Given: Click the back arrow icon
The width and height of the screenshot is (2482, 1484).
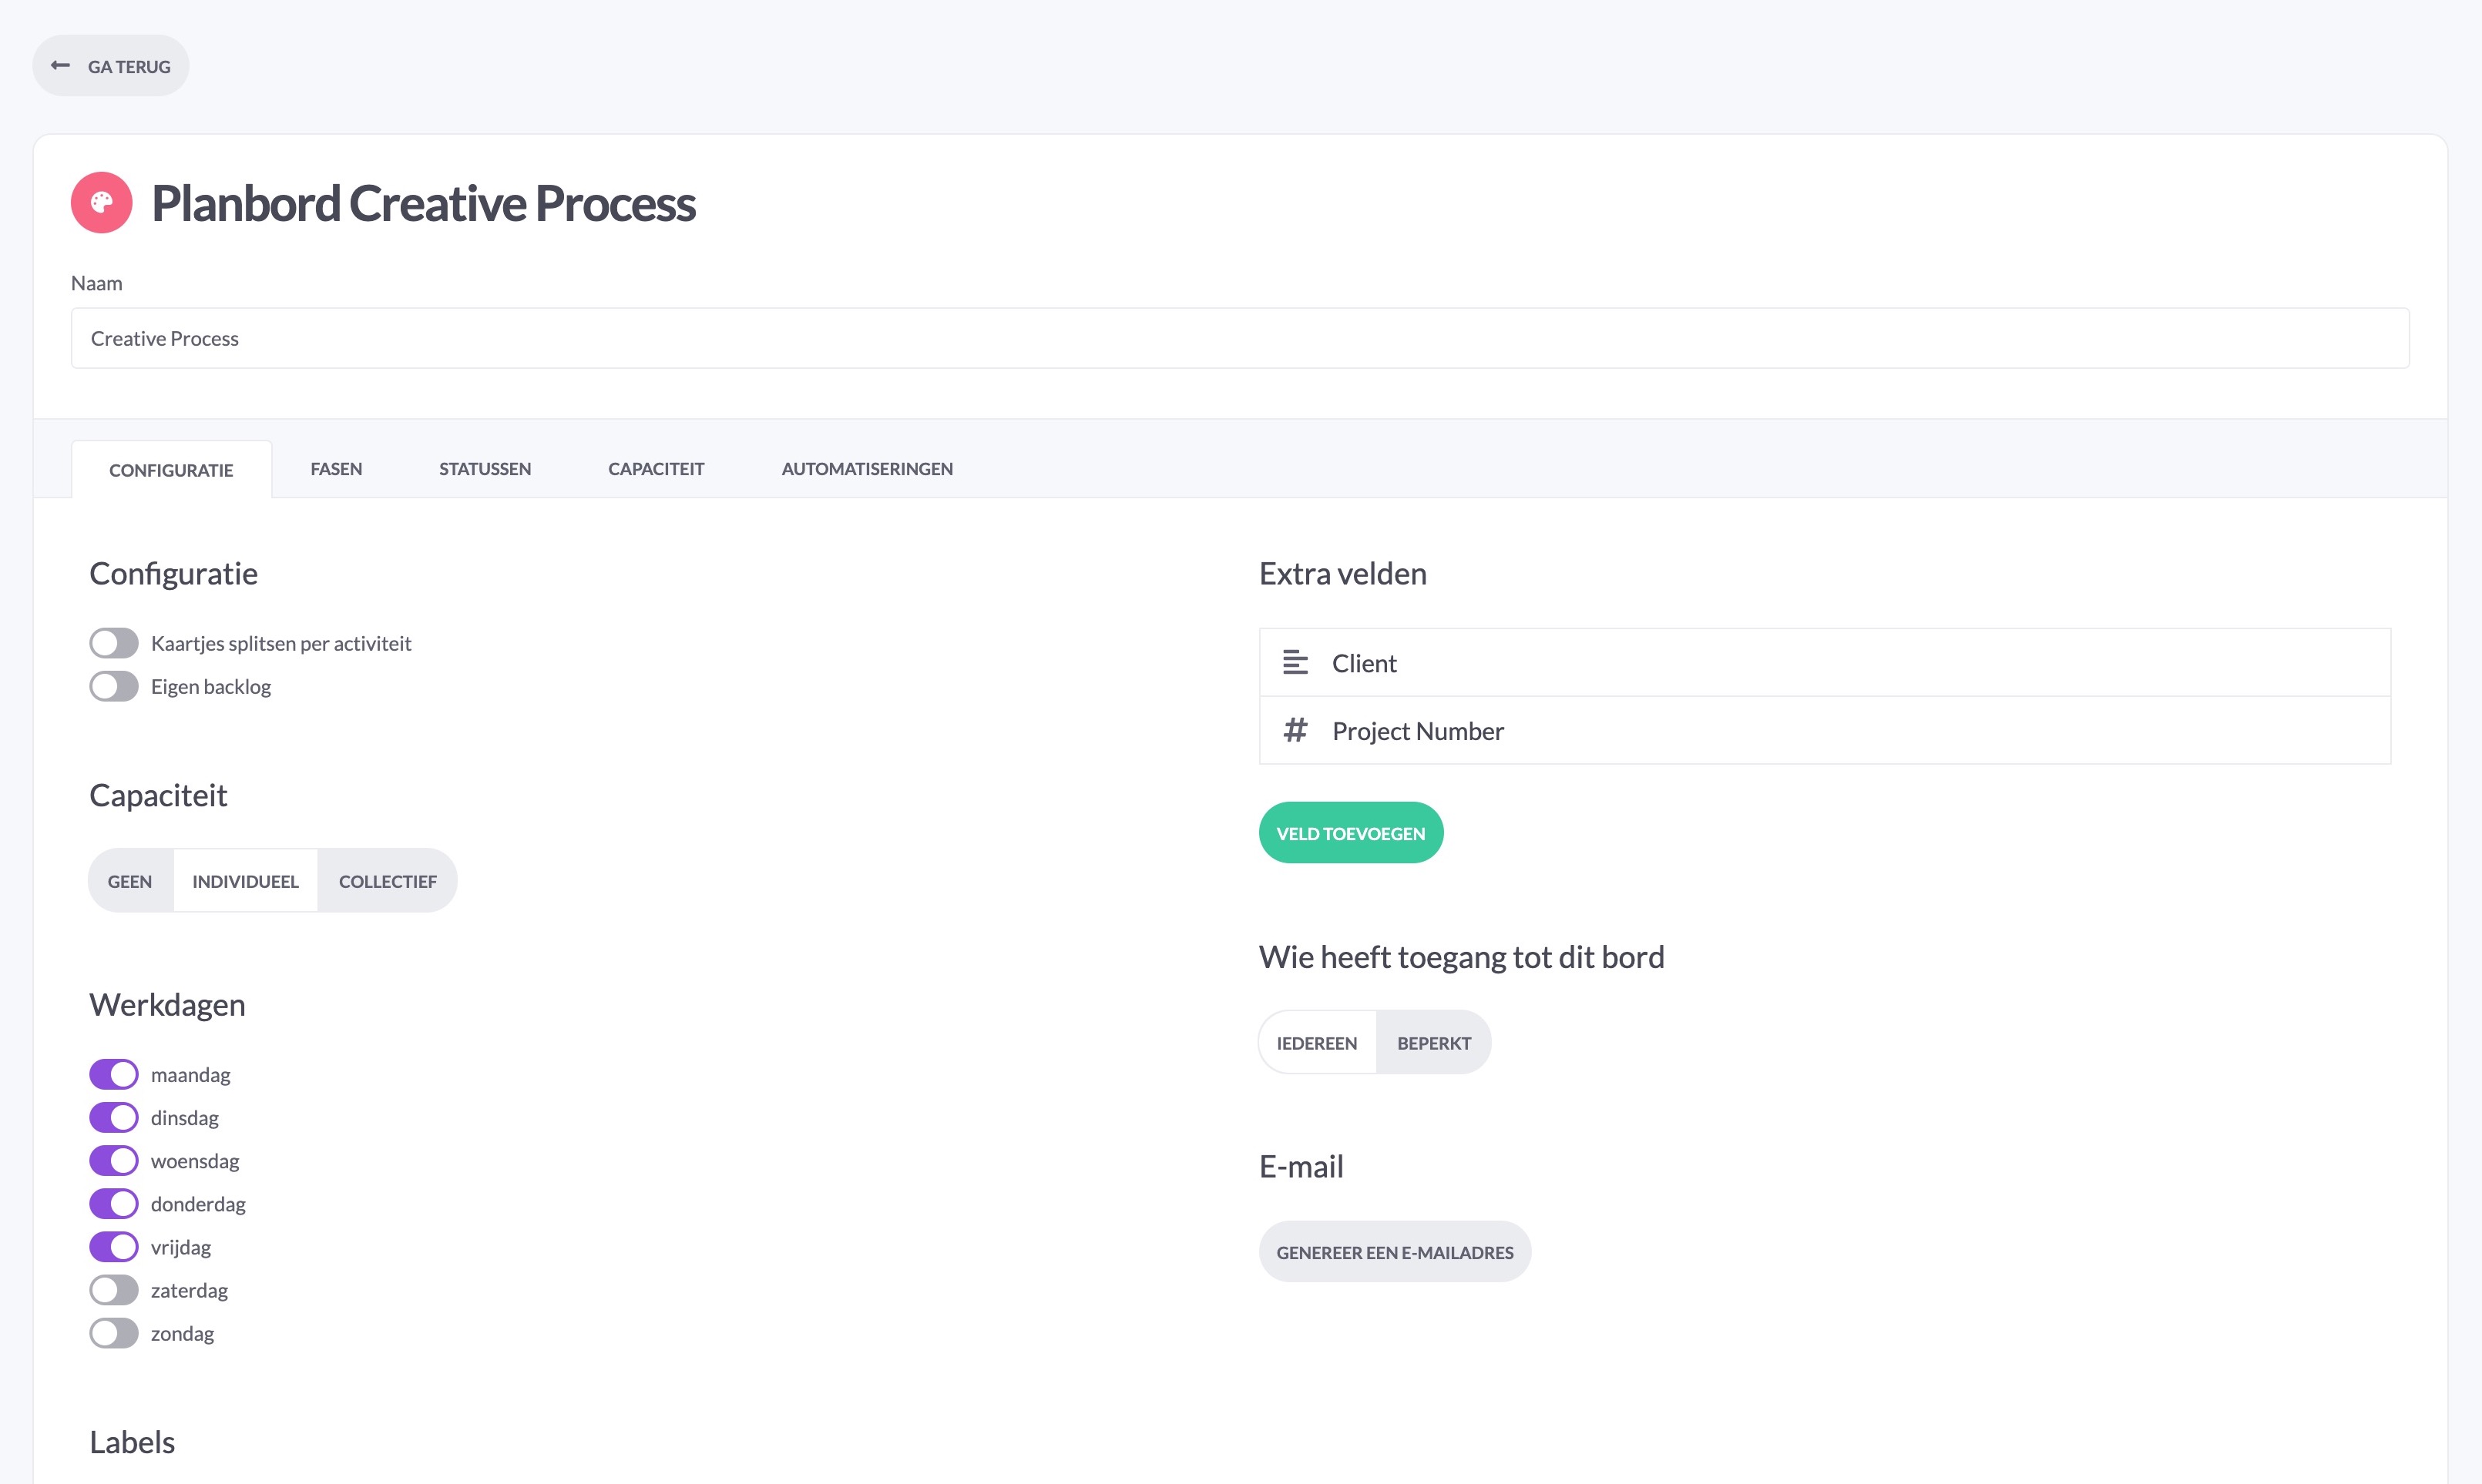Looking at the screenshot, I should (x=60, y=66).
